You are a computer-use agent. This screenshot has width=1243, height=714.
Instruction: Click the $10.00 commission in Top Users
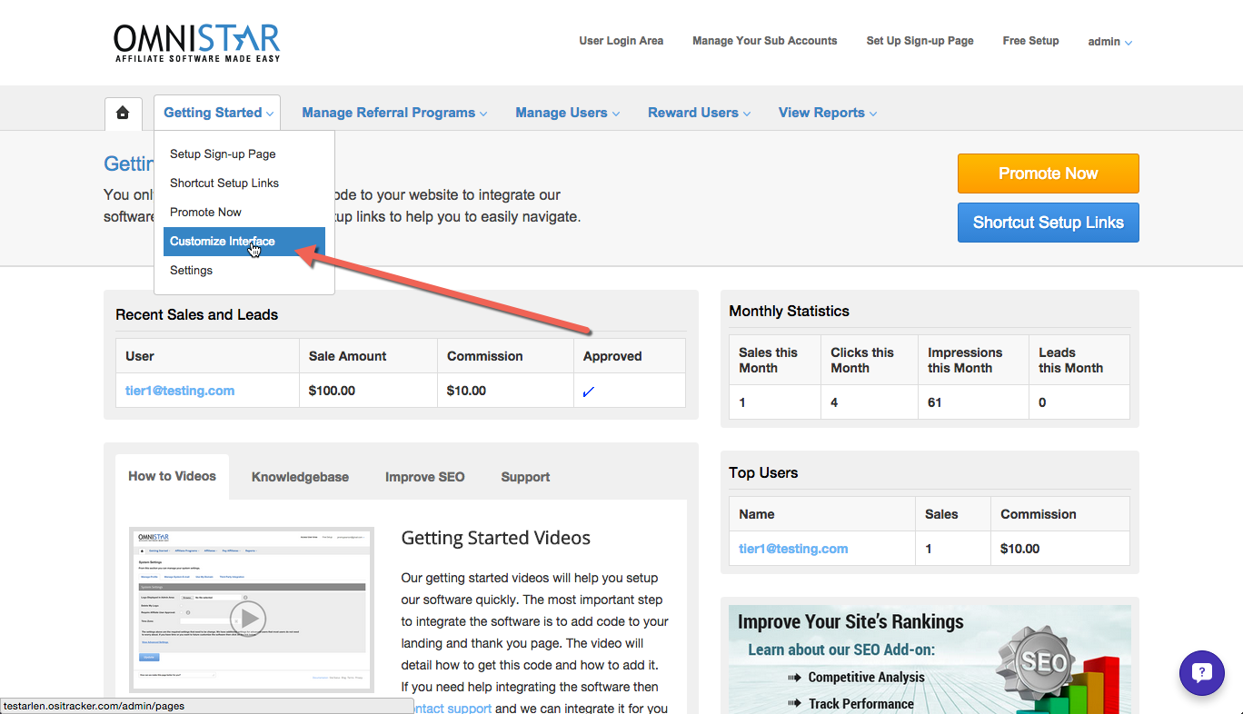click(1019, 549)
